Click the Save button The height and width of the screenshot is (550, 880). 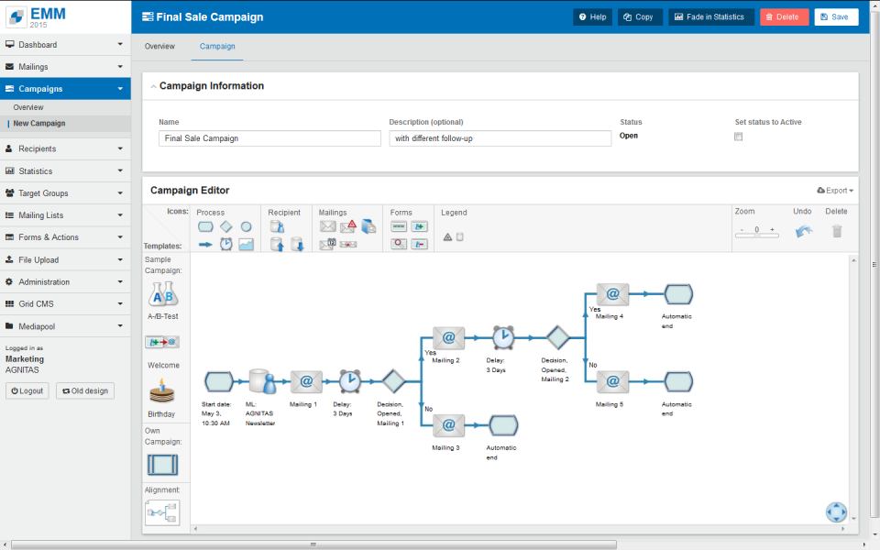tap(836, 16)
